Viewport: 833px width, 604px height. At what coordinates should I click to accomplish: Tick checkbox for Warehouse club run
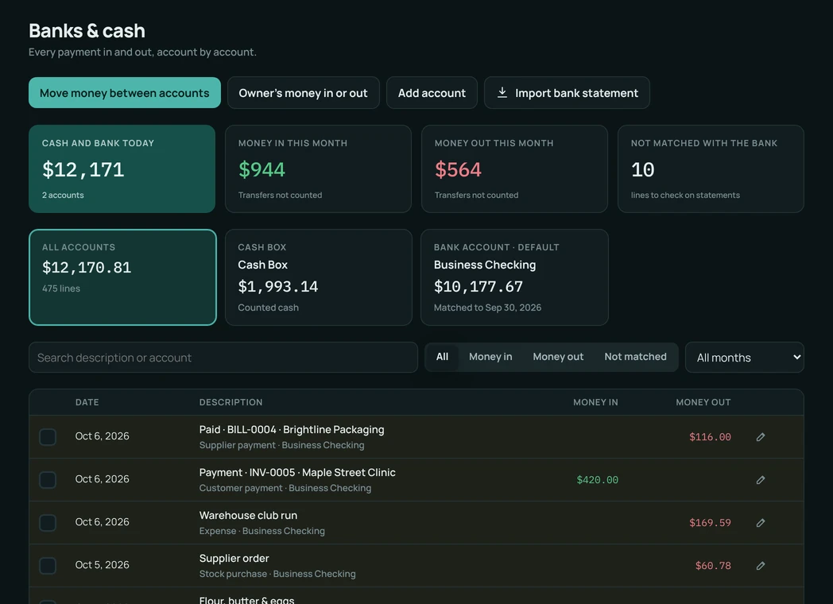(48, 523)
